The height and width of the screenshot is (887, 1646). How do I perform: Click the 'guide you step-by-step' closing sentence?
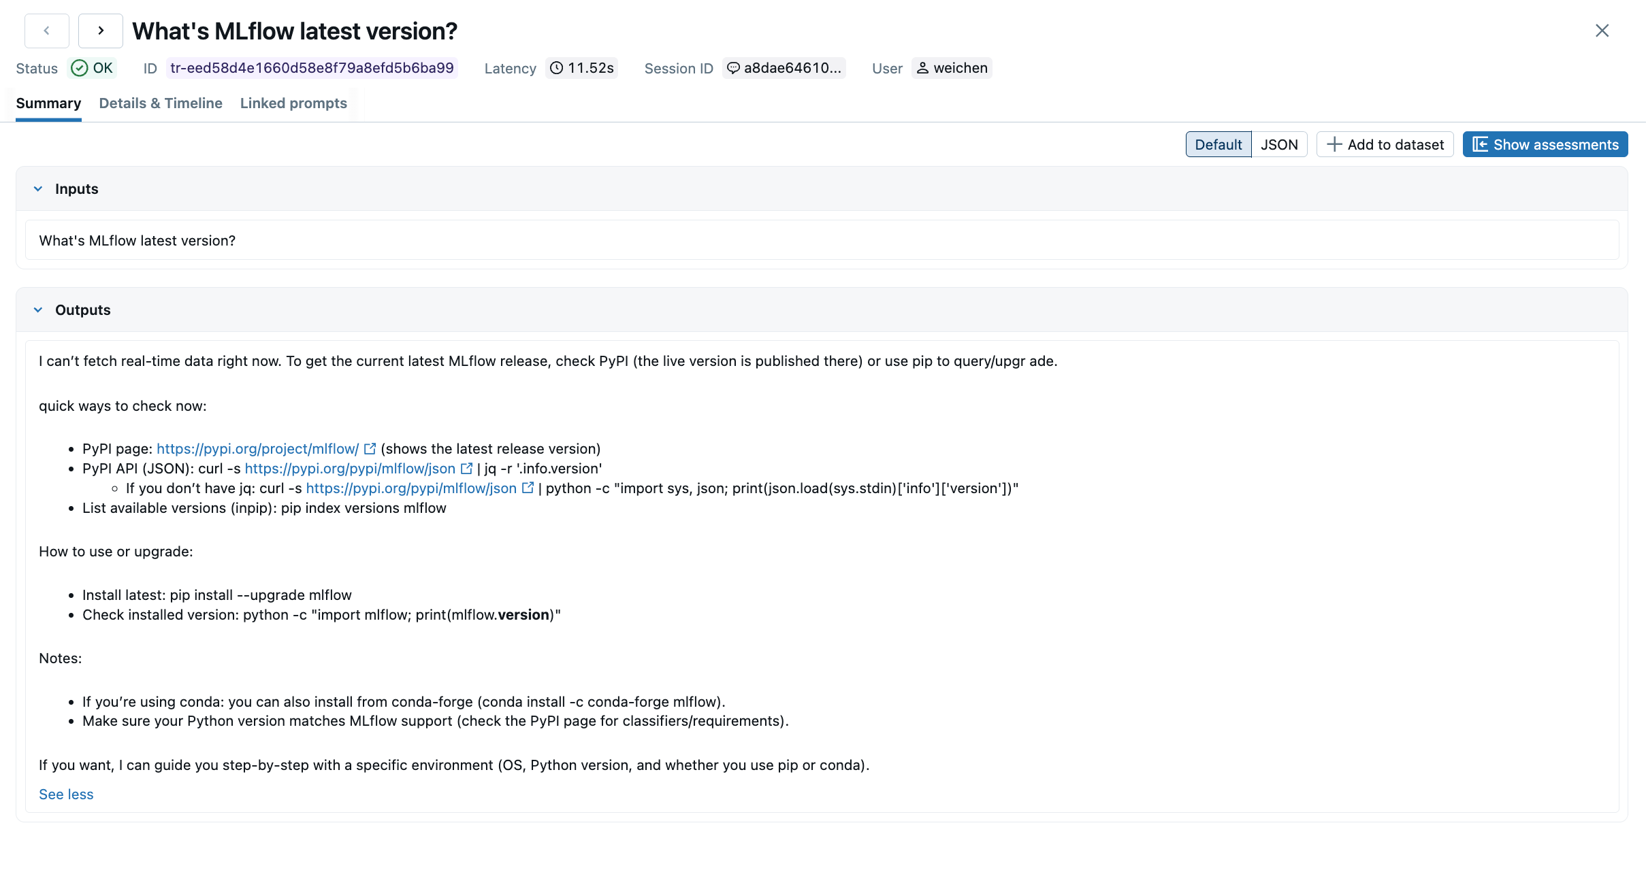point(454,765)
